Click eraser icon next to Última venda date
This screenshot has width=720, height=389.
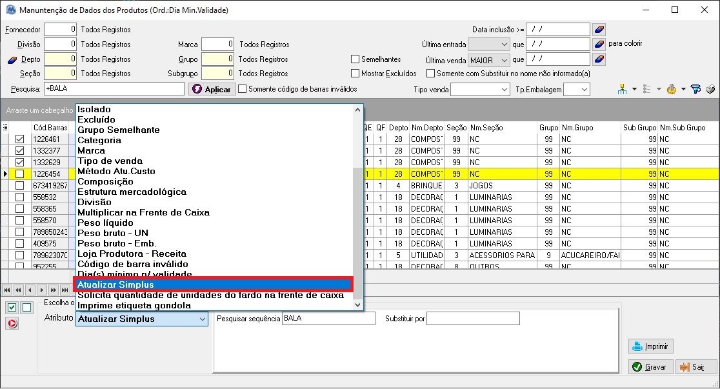coord(599,59)
